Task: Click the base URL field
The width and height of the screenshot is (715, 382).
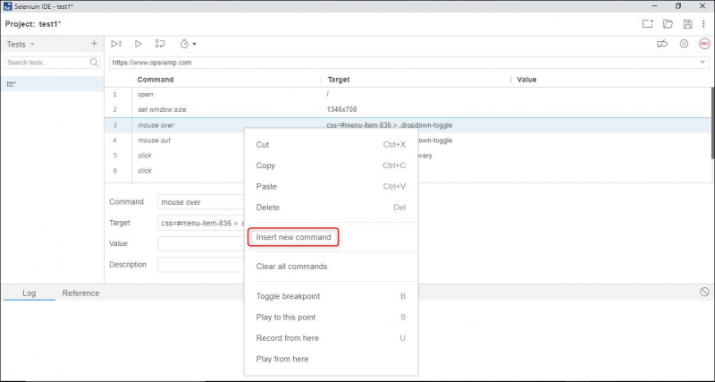Action: pos(409,63)
